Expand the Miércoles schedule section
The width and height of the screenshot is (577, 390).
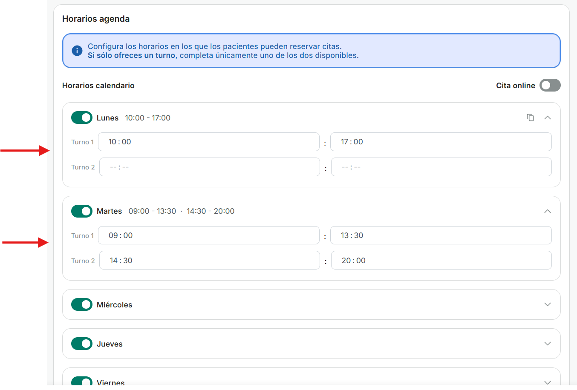pos(548,304)
